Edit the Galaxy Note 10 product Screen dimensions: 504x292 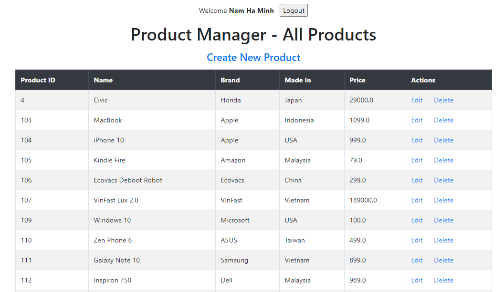click(417, 260)
